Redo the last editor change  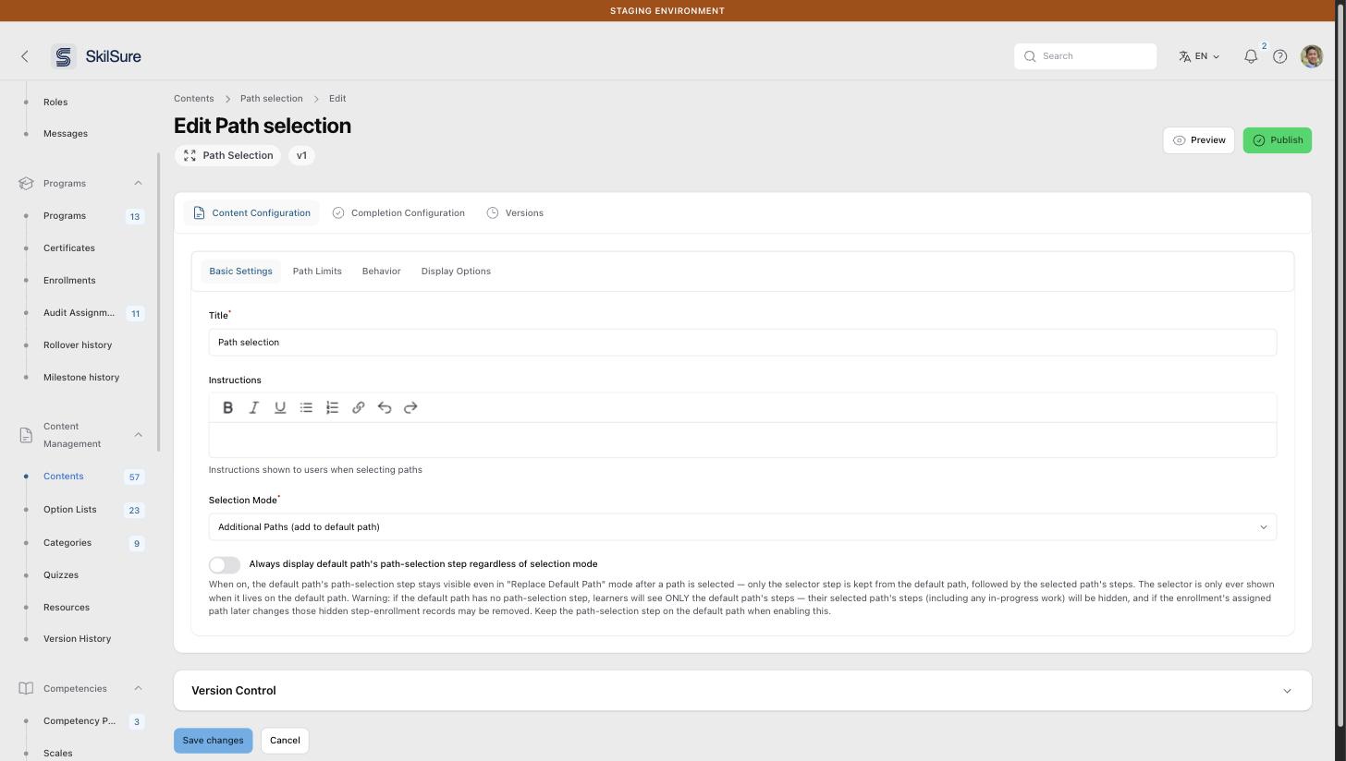point(410,407)
